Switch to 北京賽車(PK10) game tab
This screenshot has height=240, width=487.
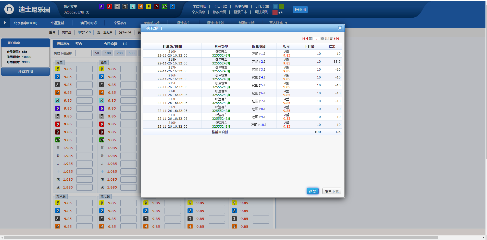pyautogui.click(x=26, y=23)
